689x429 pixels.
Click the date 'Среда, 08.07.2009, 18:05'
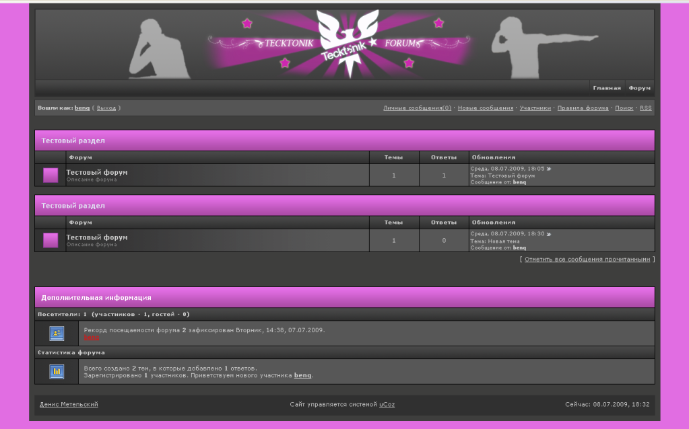pos(508,169)
